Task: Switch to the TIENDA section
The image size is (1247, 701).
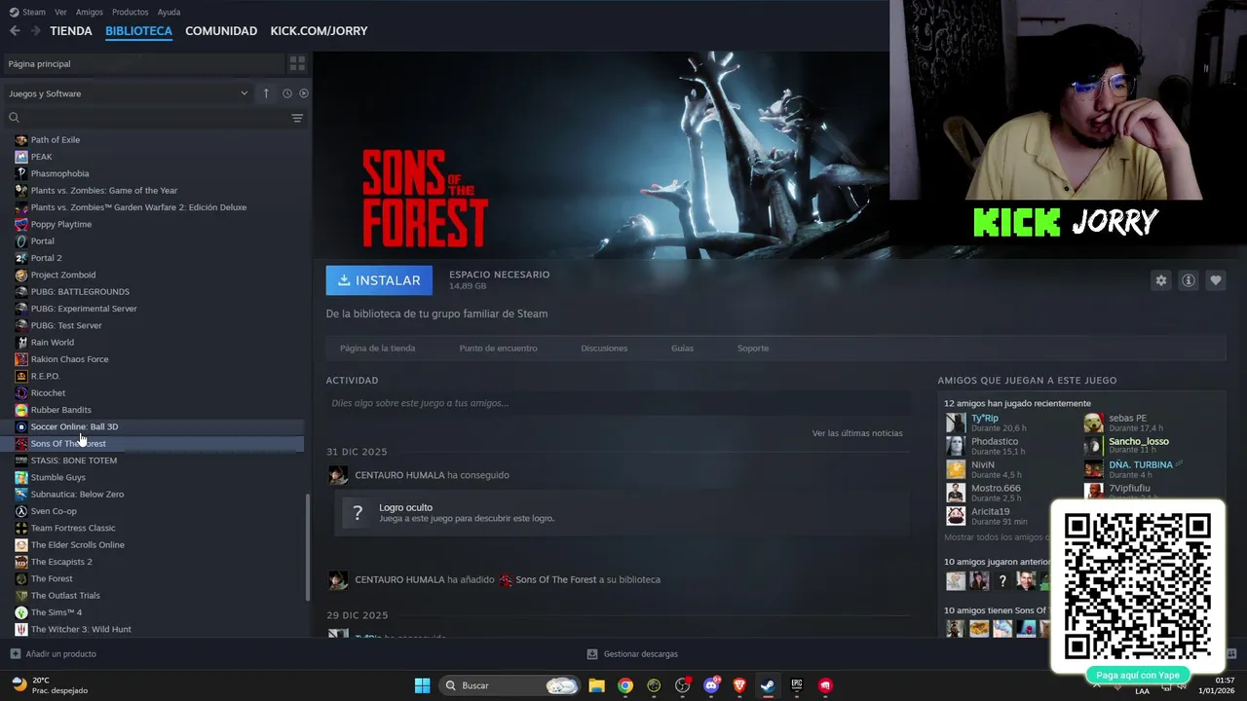Action: click(x=71, y=31)
